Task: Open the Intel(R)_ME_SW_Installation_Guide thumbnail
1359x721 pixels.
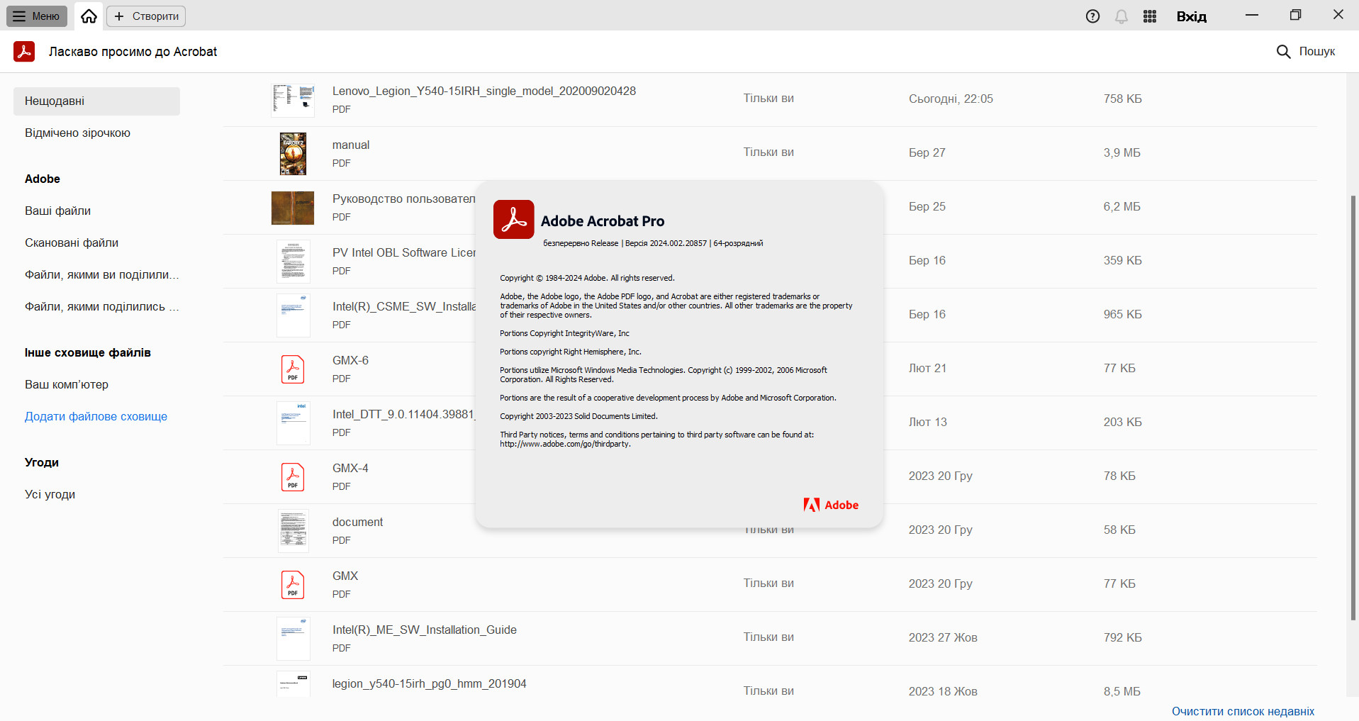Action: point(293,639)
